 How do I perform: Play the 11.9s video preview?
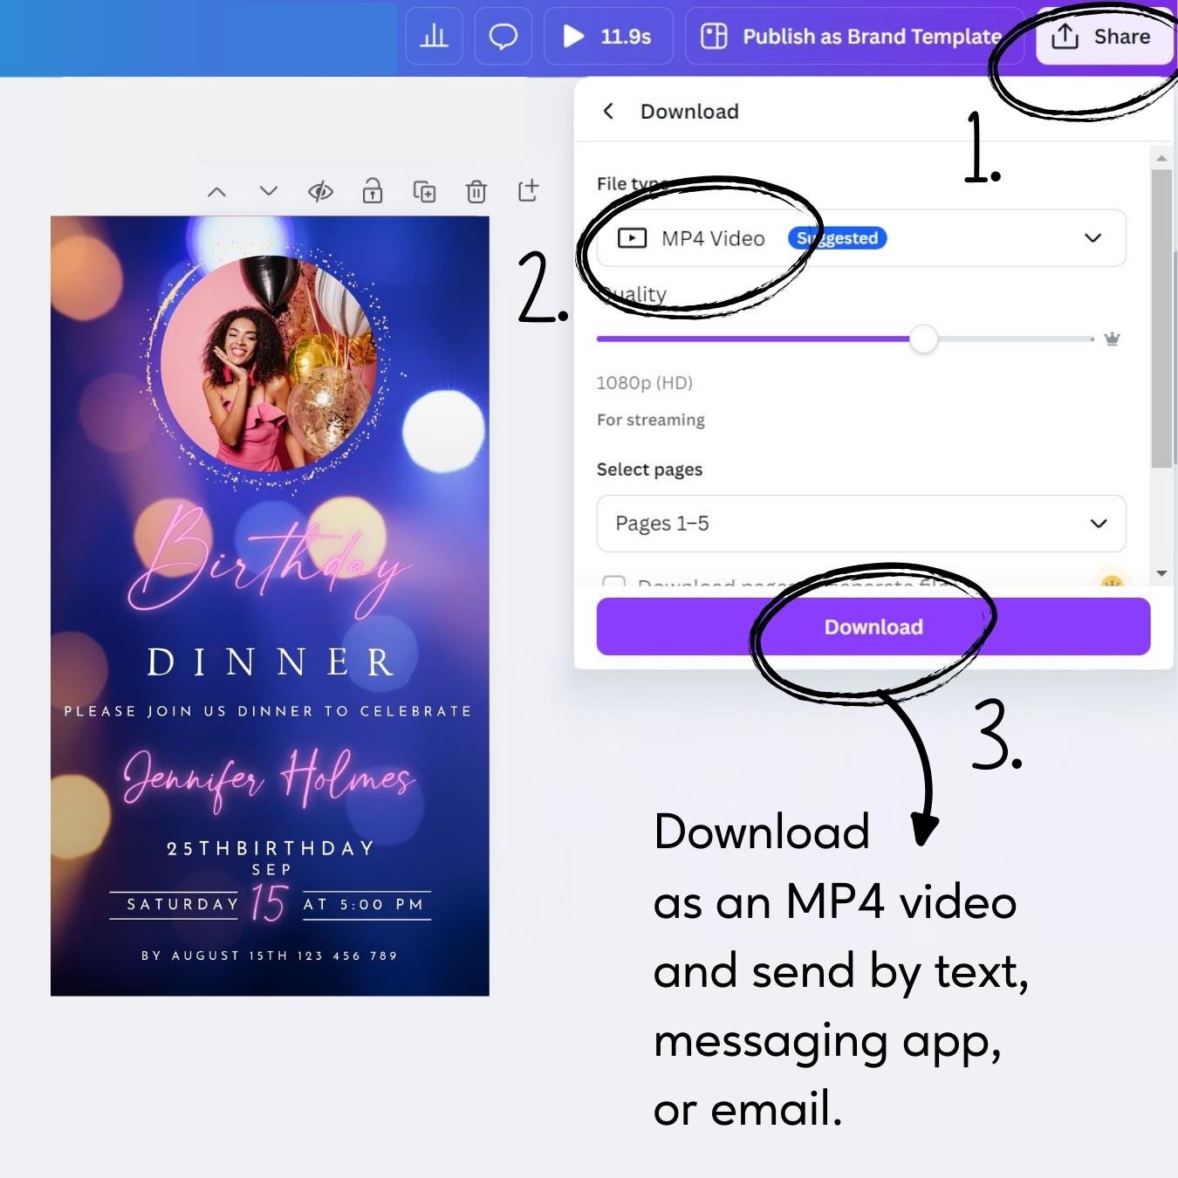(574, 37)
